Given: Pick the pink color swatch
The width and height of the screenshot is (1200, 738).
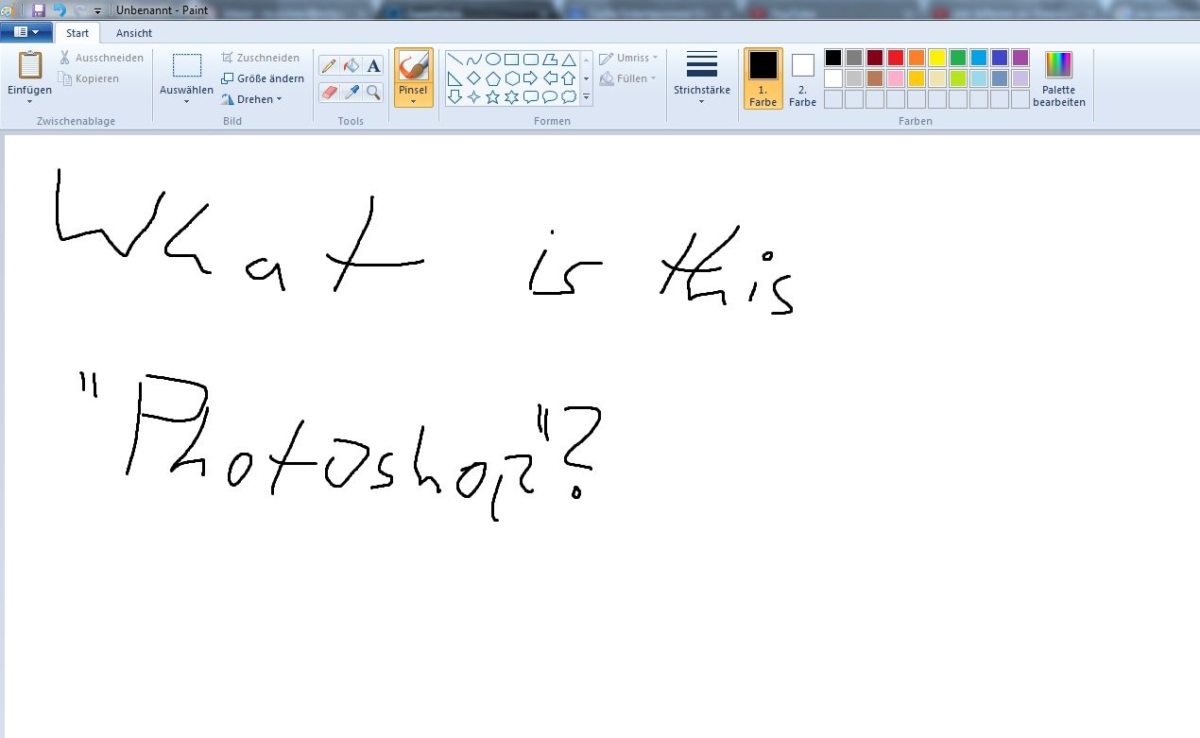Looking at the screenshot, I should point(896,78).
